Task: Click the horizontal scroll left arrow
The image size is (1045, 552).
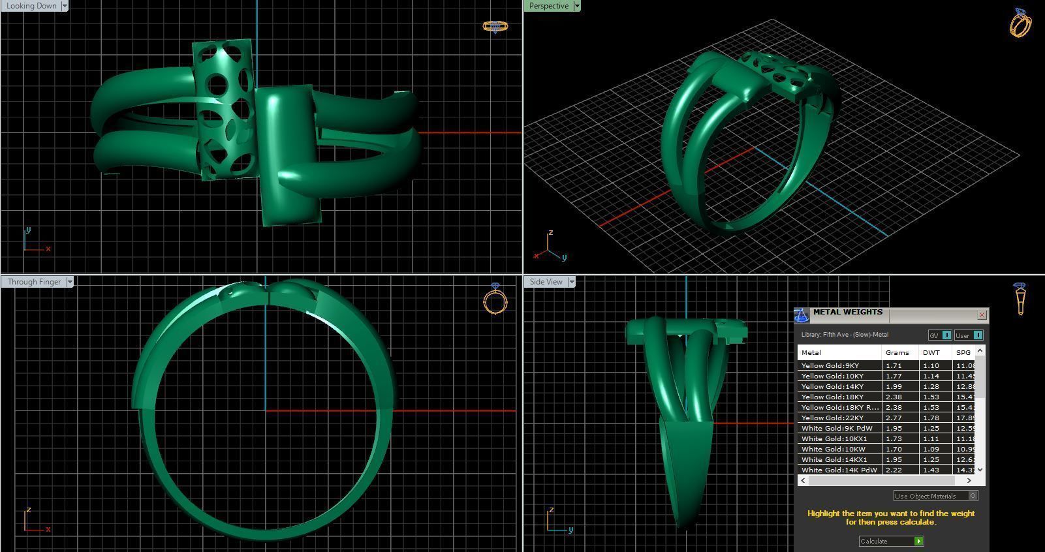Action: click(803, 480)
